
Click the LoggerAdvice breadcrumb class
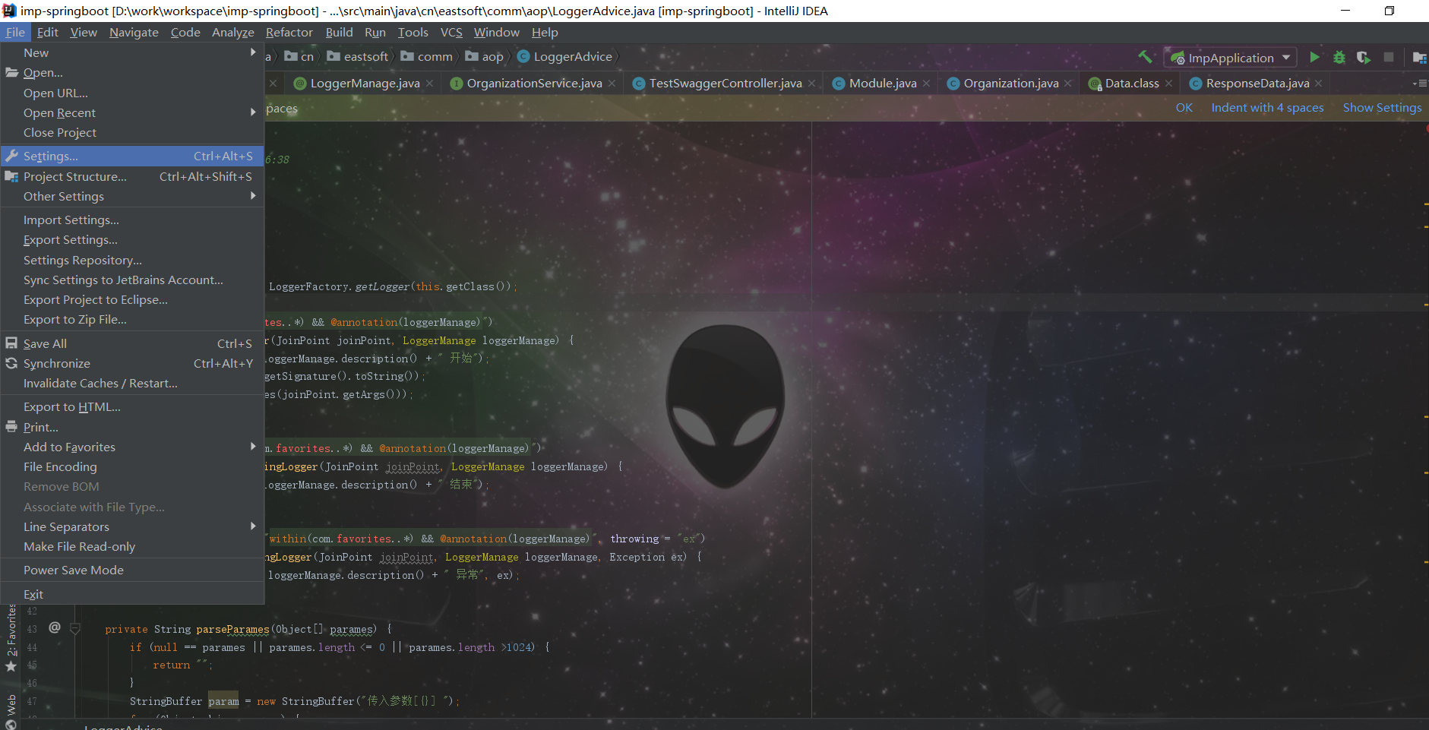pos(564,57)
